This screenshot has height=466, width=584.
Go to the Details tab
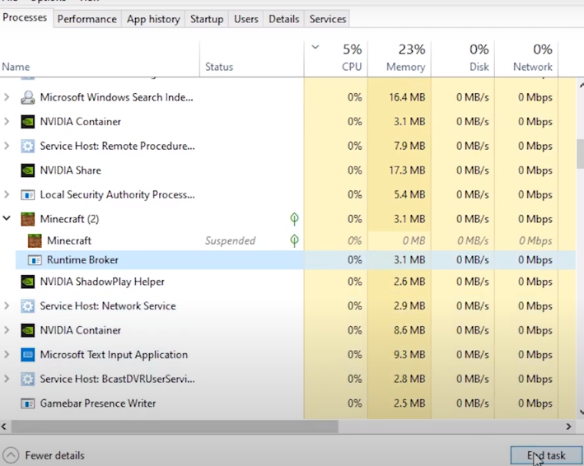point(284,19)
